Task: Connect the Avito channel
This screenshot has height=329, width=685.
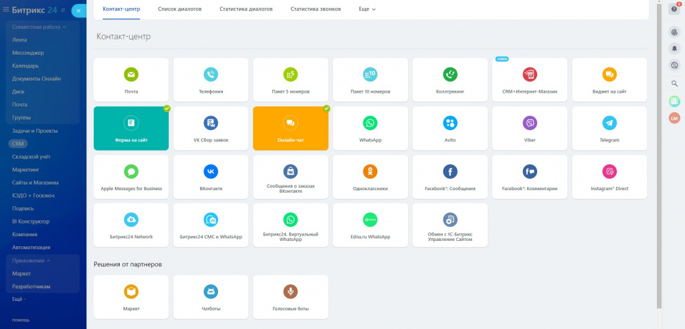Action: 450,129
